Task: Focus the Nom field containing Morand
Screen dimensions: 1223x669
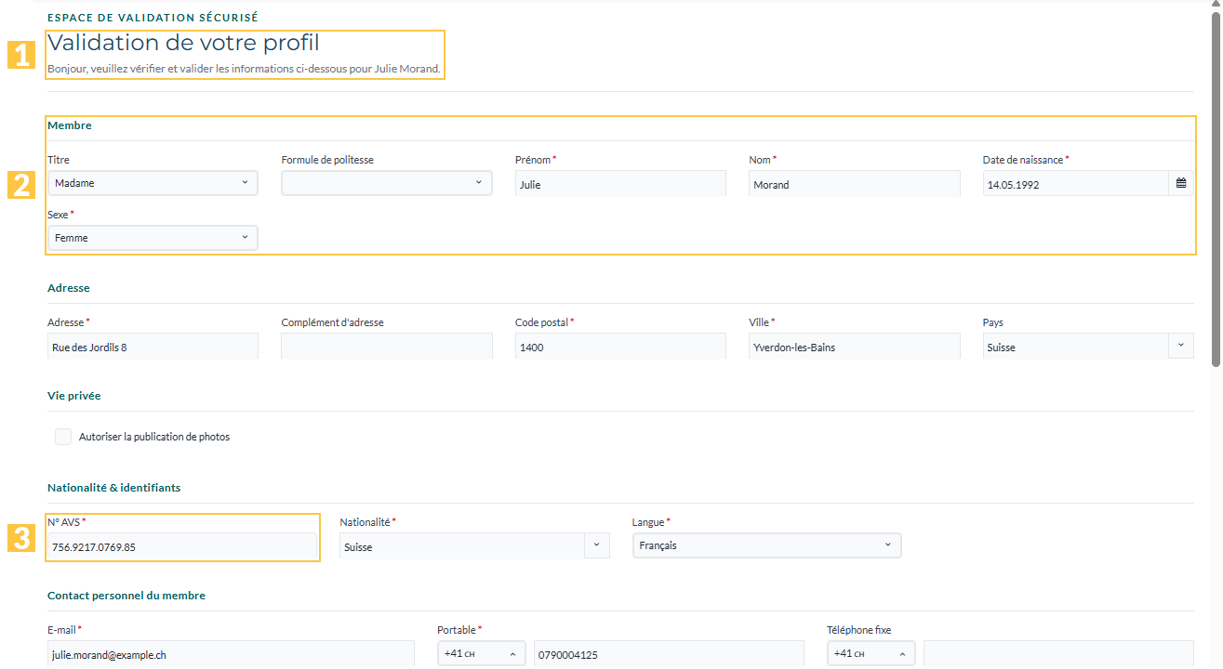Action: tap(855, 184)
